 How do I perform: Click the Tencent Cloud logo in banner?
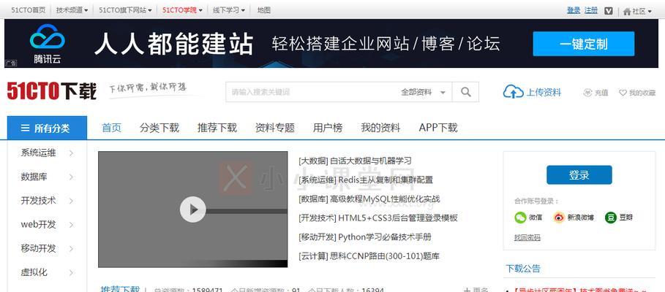click(x=47, y=44)
